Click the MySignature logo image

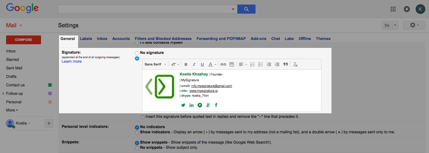point(160,86)
